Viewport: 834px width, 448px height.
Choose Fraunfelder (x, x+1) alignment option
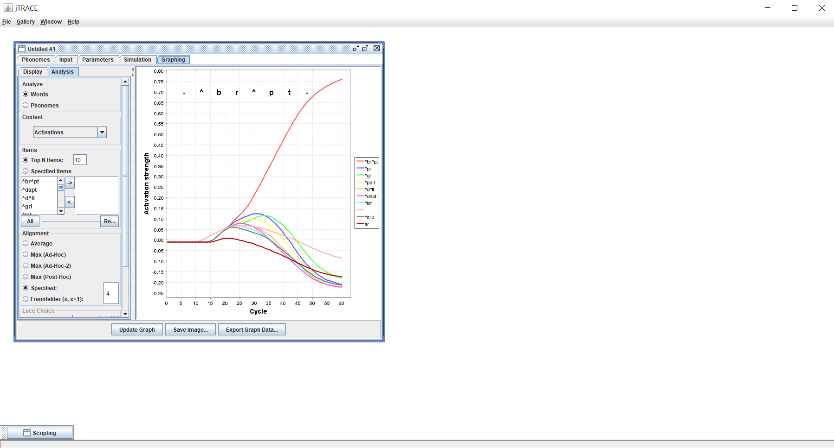click(x=26, y=299)
